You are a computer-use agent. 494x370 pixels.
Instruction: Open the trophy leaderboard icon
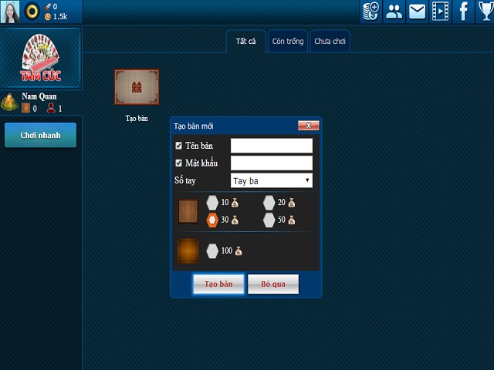point(484,11)
